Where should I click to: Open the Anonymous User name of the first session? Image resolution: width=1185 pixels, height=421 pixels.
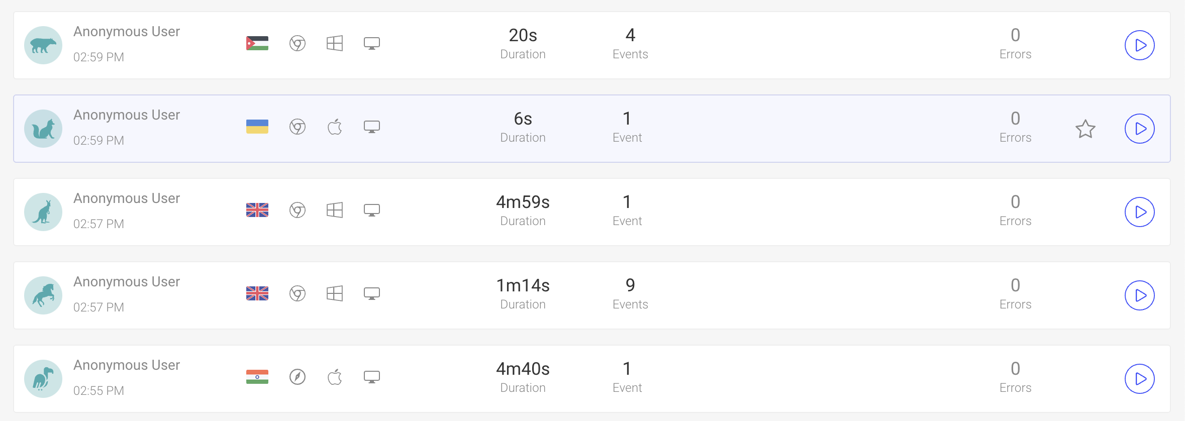pos(127,31)
